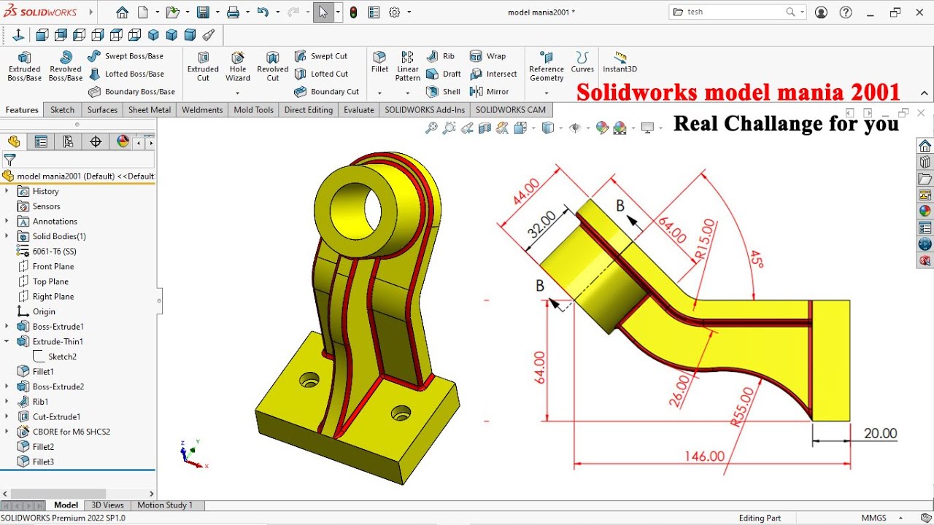Choose the Lofted Cut tool
Viewport: 934px width, 525px height.
(x=321, y=74)
